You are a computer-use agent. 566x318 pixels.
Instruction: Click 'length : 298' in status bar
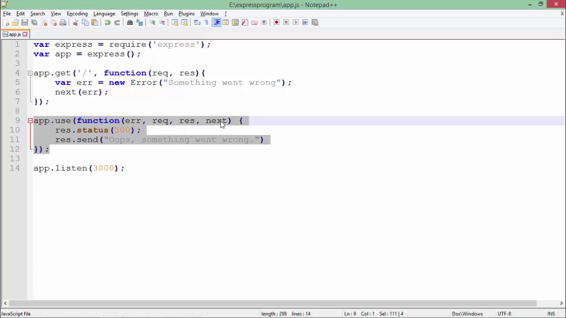pyautogui.click(x=274, y=314)
